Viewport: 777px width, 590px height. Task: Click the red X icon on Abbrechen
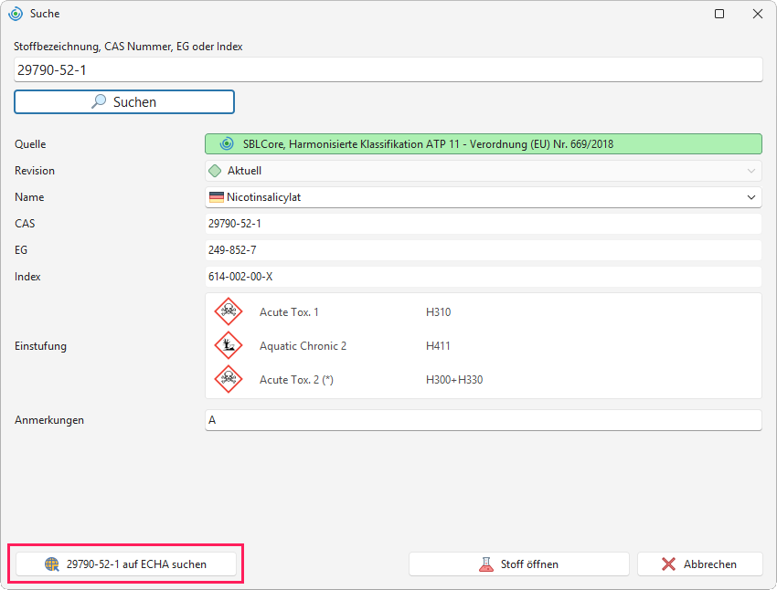point(668,564)
